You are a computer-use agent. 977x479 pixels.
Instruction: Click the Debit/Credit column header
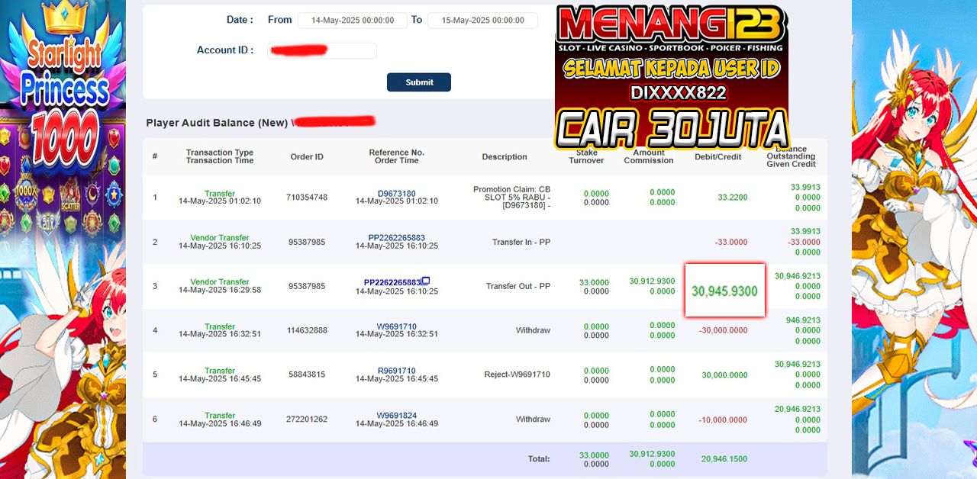click(x=719, y=157)
